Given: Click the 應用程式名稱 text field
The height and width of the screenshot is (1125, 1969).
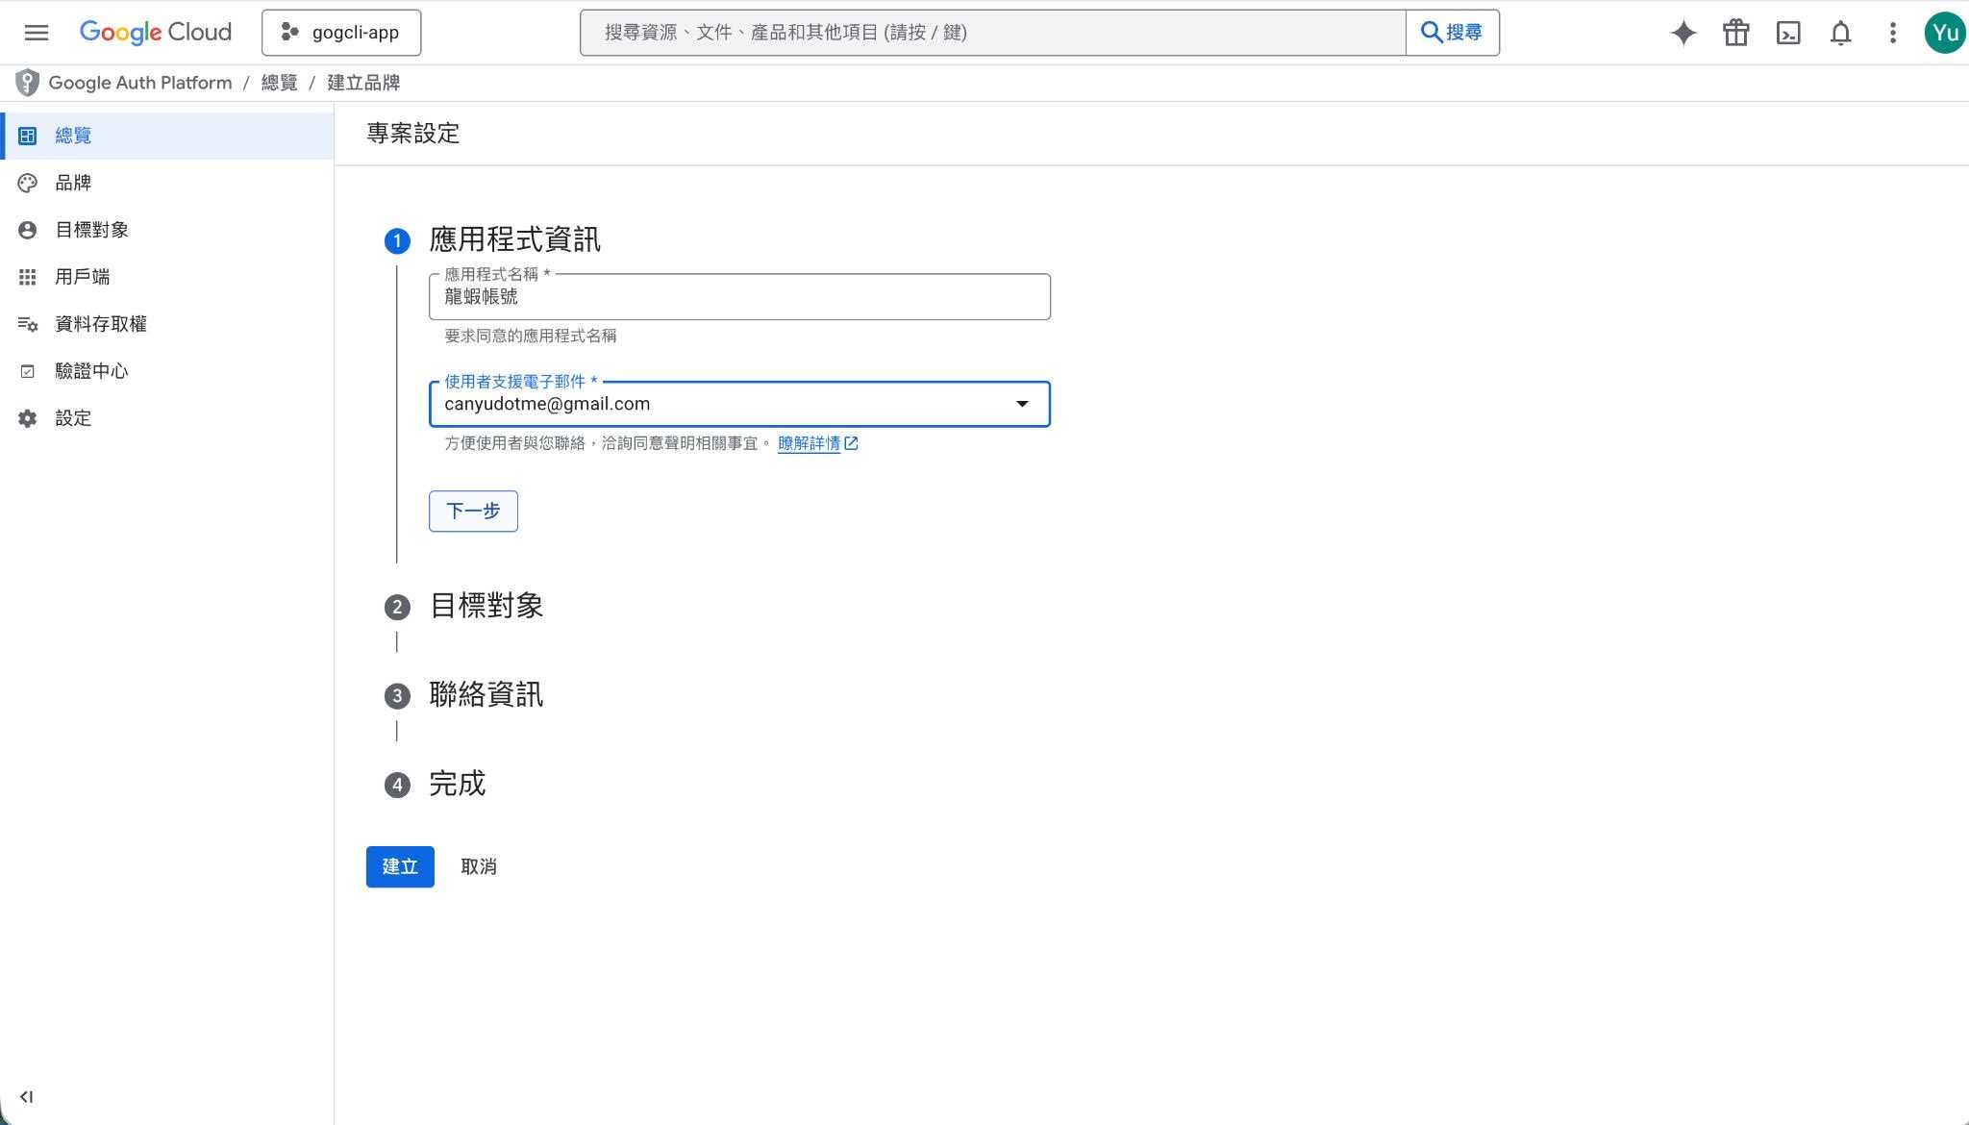Looking at the screenshot, I should [738, 297].
